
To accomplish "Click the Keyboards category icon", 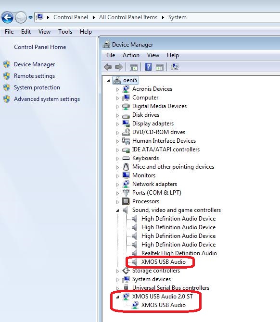I will pyautogui.click(x=126, y=158).
